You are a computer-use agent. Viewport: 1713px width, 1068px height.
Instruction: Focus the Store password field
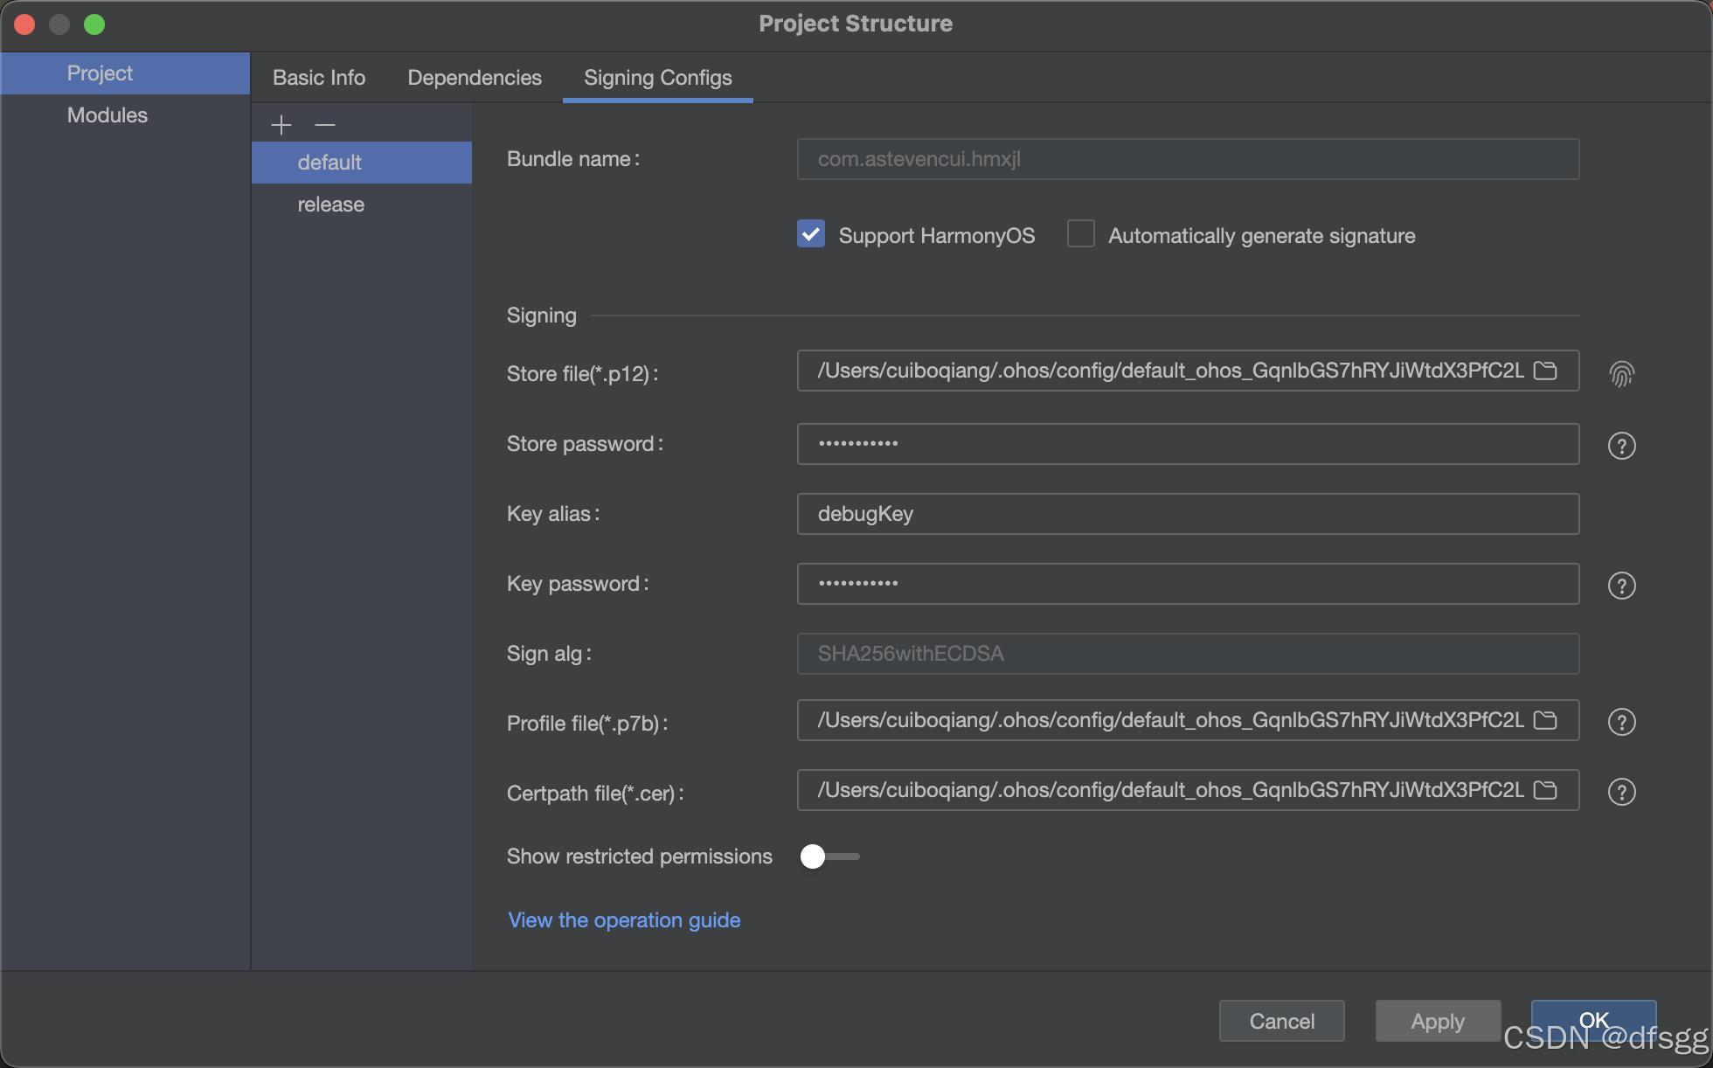(x=1188, y=444)
